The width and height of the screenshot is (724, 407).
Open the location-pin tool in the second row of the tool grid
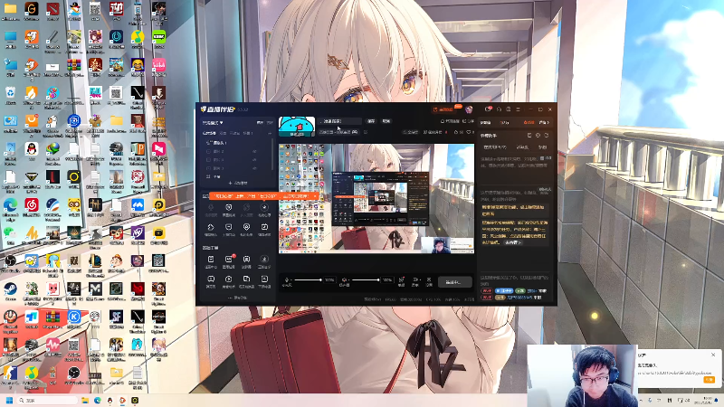point(246,229)
